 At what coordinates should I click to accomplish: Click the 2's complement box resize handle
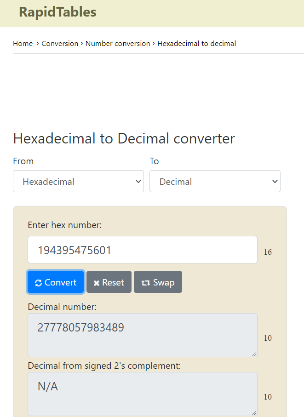pyautogui.click(x=254, y=413)
